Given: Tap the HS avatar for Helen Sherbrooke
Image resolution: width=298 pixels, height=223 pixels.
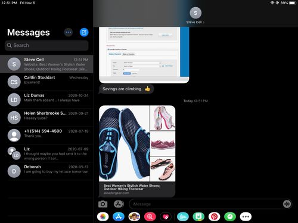Looking at the screenshot, I should [14, 118].
